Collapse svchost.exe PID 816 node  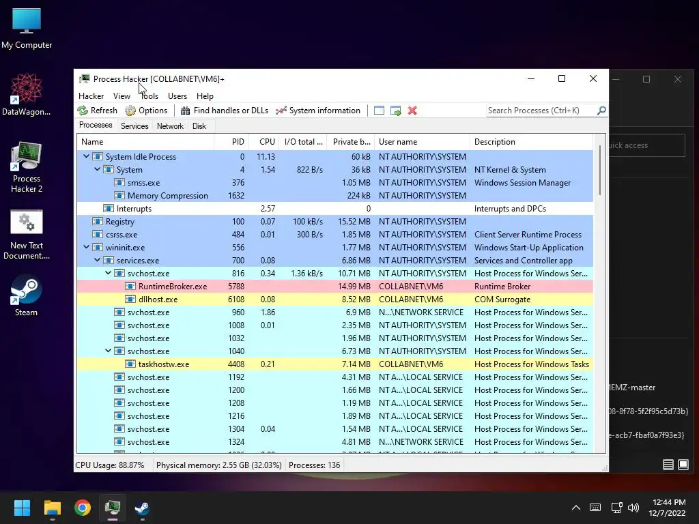pyautogui.click(x=109, y=273)
